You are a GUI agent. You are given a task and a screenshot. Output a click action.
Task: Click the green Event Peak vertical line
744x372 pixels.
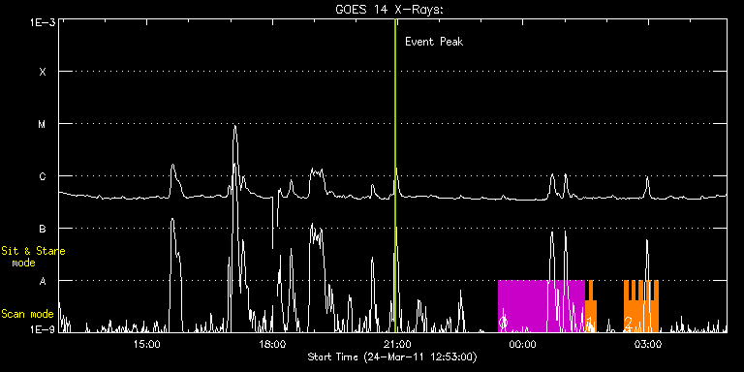[x=395, y=175]
